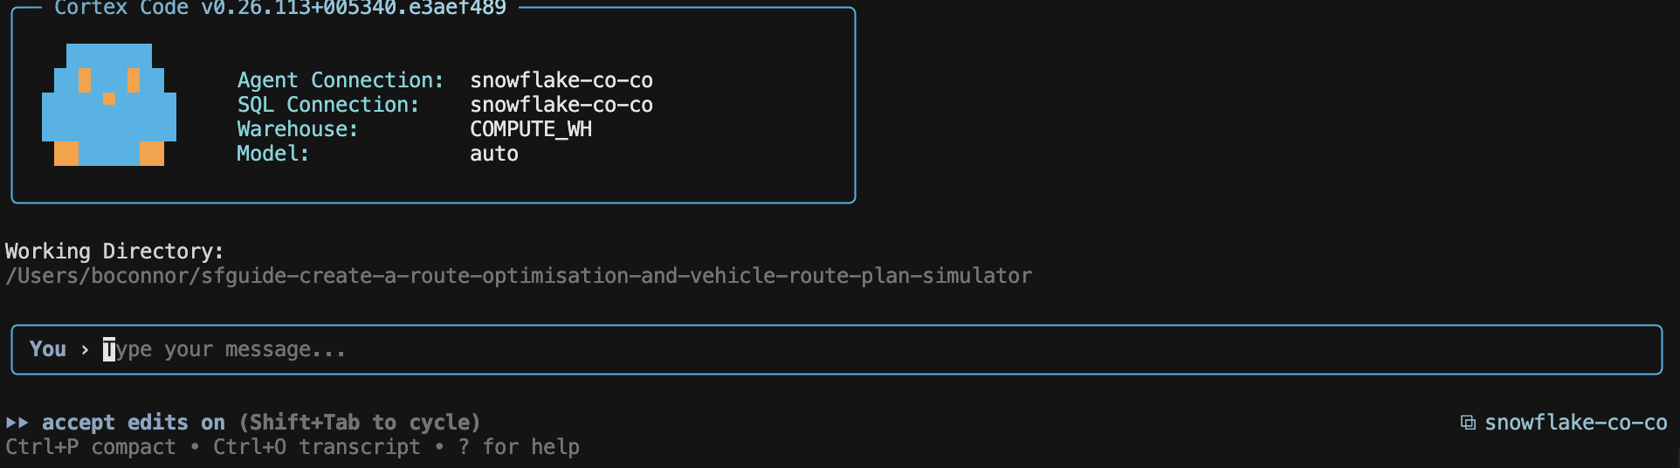Select the Ctrl+P compact shortcut hint
1680x468 pixels.
click(x=90, y=447)
